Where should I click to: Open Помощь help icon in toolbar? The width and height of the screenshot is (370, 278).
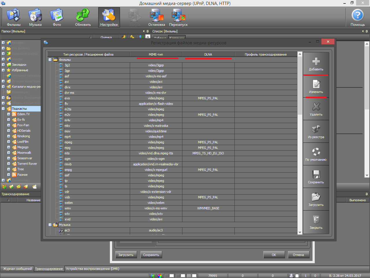click(x=358, y=15)
